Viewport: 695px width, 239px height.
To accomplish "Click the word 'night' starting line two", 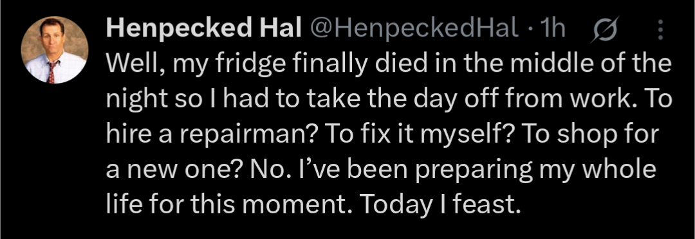I will click(136, 100).
